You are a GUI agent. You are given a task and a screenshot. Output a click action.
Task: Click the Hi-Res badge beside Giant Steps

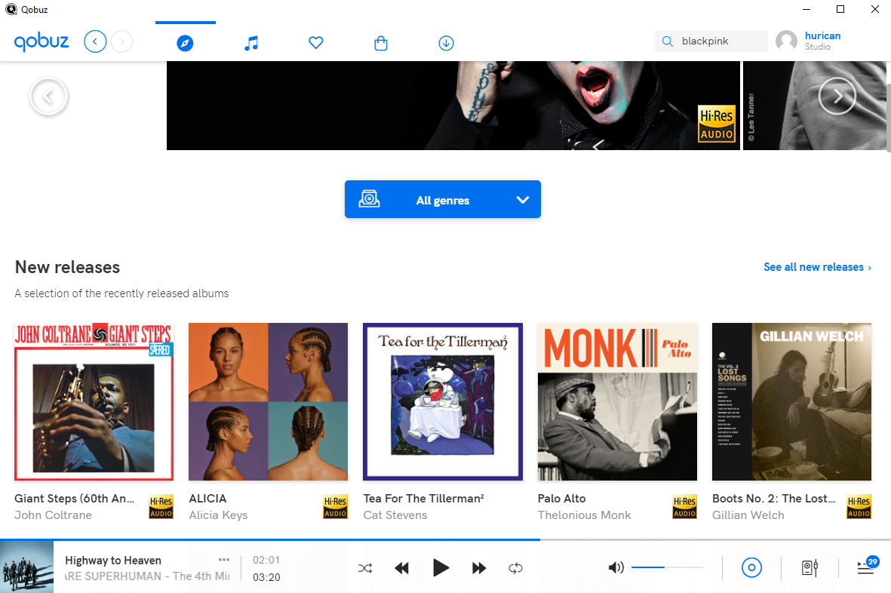click(161, 507)
